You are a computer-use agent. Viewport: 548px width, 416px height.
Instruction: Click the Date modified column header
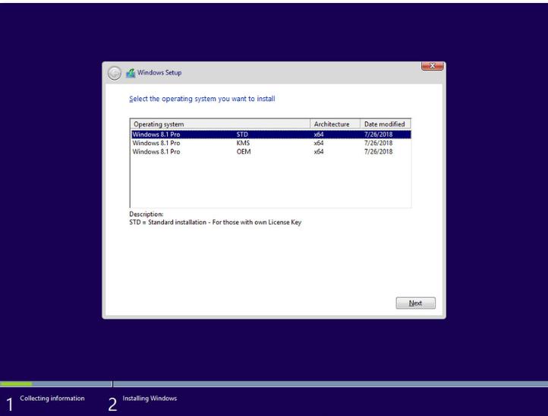[x=385, y=124]
